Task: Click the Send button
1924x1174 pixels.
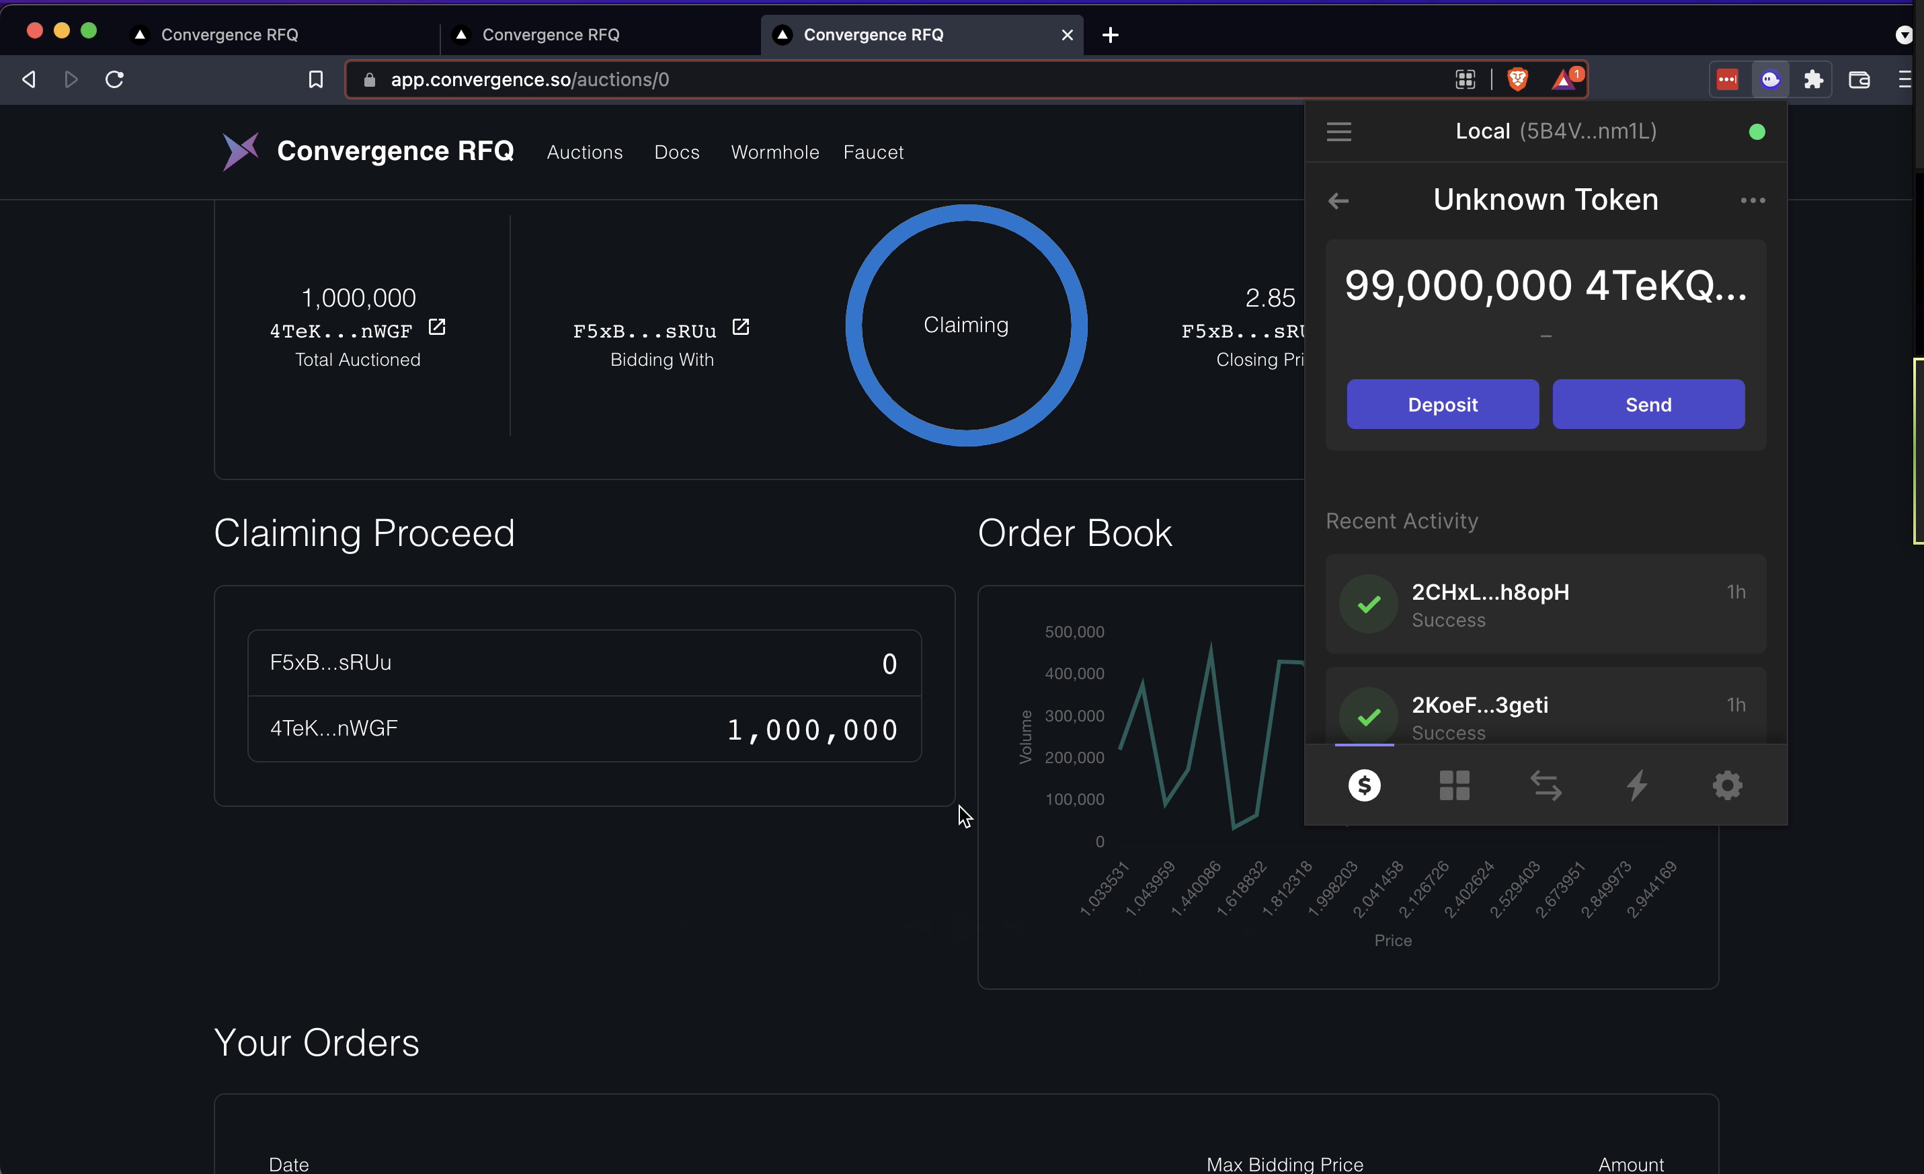Action: 1648,405
